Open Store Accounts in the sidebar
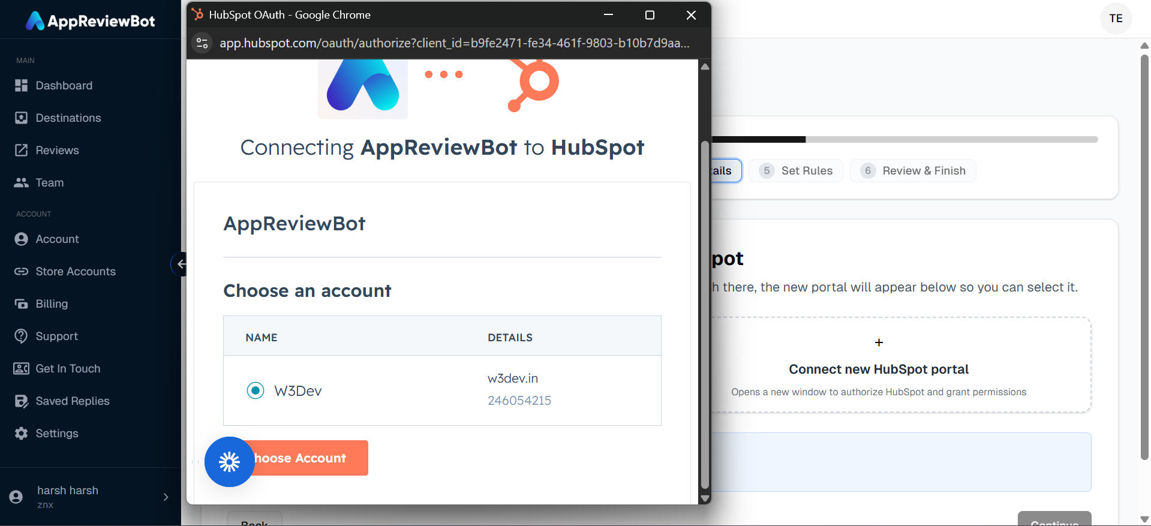This screenshot has height=526, width=1151. click(x=76, y=272)
